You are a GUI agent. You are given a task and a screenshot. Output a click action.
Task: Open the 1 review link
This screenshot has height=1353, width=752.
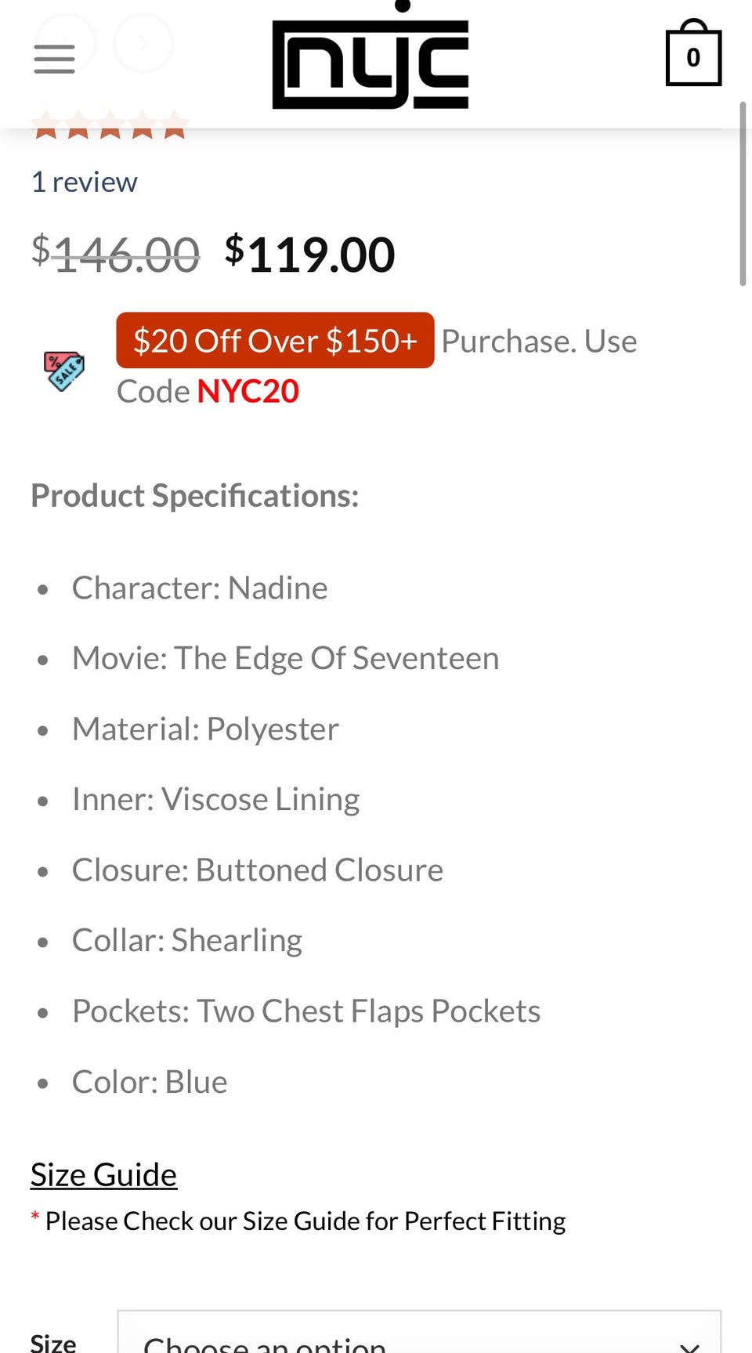[x=84, y=182]
